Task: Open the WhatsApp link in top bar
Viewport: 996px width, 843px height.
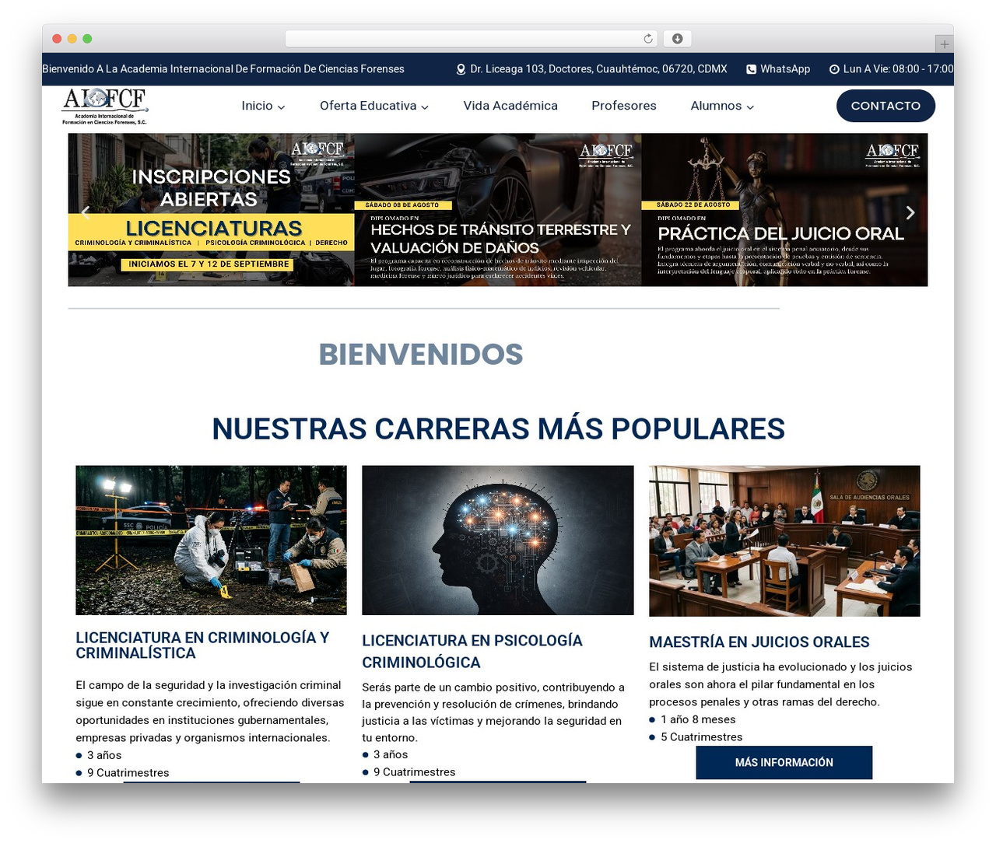Action: pyautogui.click(x=785, y=69)
